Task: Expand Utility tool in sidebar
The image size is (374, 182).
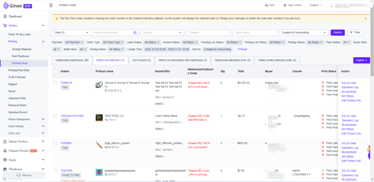Action: [x=43, y=133]
